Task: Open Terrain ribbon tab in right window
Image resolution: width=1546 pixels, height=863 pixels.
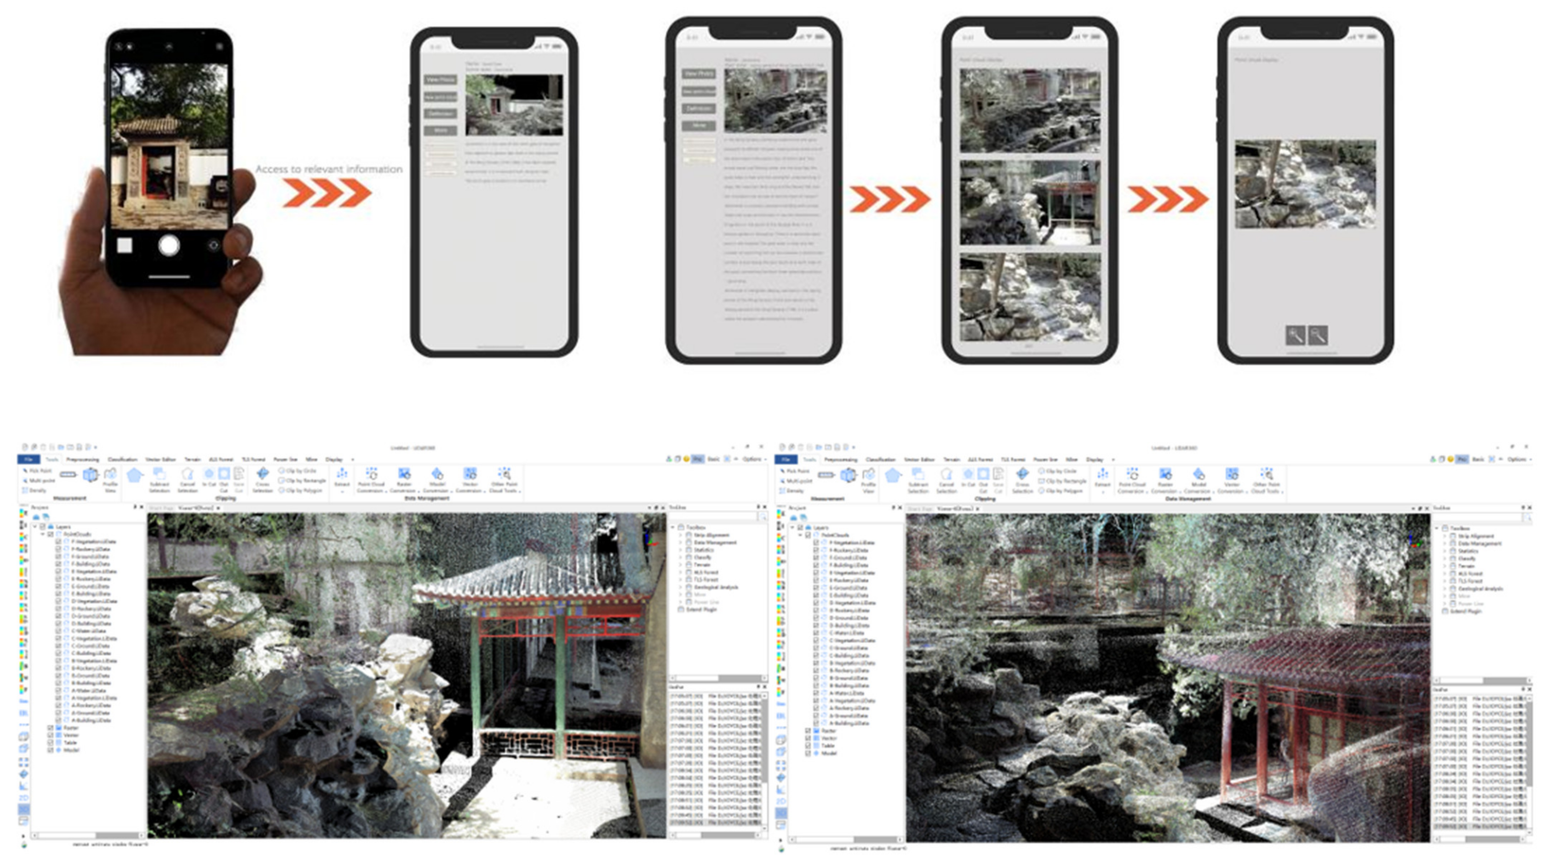Action: [952, 459]
